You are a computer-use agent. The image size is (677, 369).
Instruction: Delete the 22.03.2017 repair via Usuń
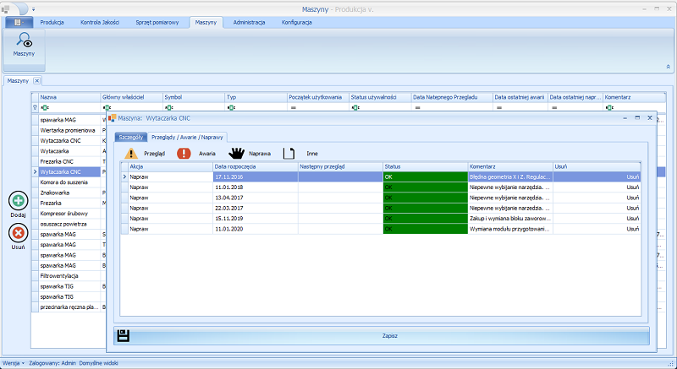point(632,208)
